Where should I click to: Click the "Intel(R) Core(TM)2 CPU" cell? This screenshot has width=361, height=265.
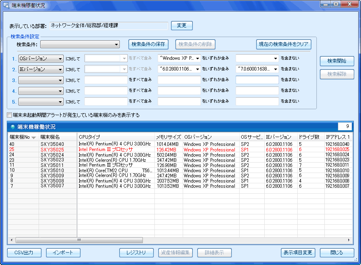click(x=115, y=170)
